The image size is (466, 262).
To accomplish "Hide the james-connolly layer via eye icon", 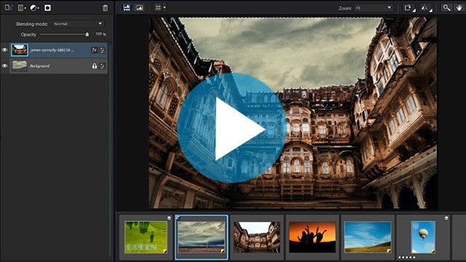I will 4,50.
